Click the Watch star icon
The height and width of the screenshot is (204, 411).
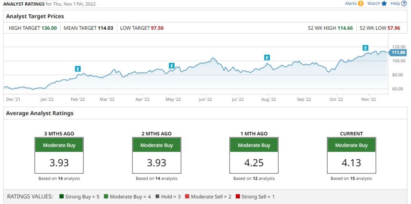tap(384, 4)
